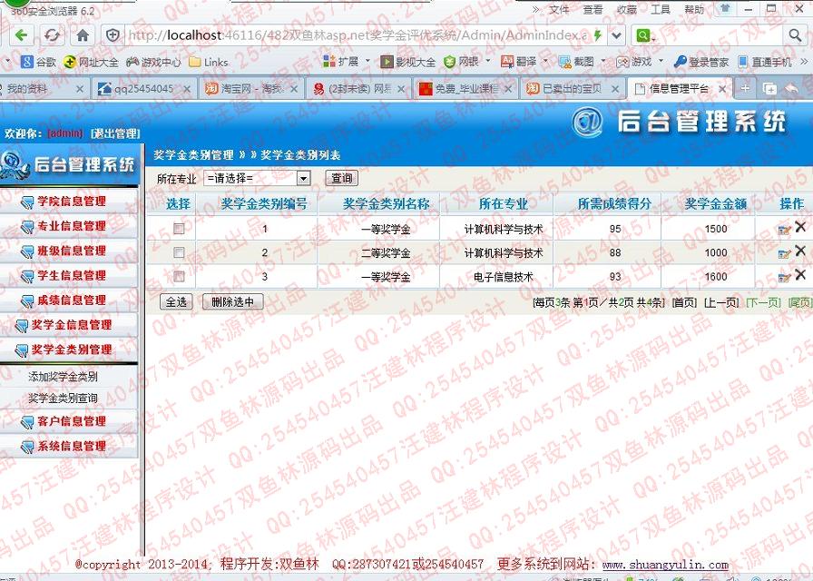Click 退出管理 logout link

click(x=115, y=133)
